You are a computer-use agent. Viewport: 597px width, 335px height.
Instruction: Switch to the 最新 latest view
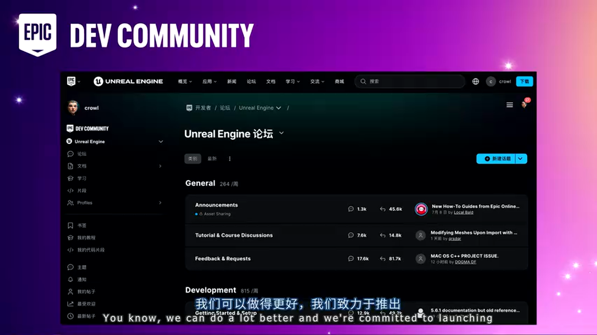(x=212, y=159)
